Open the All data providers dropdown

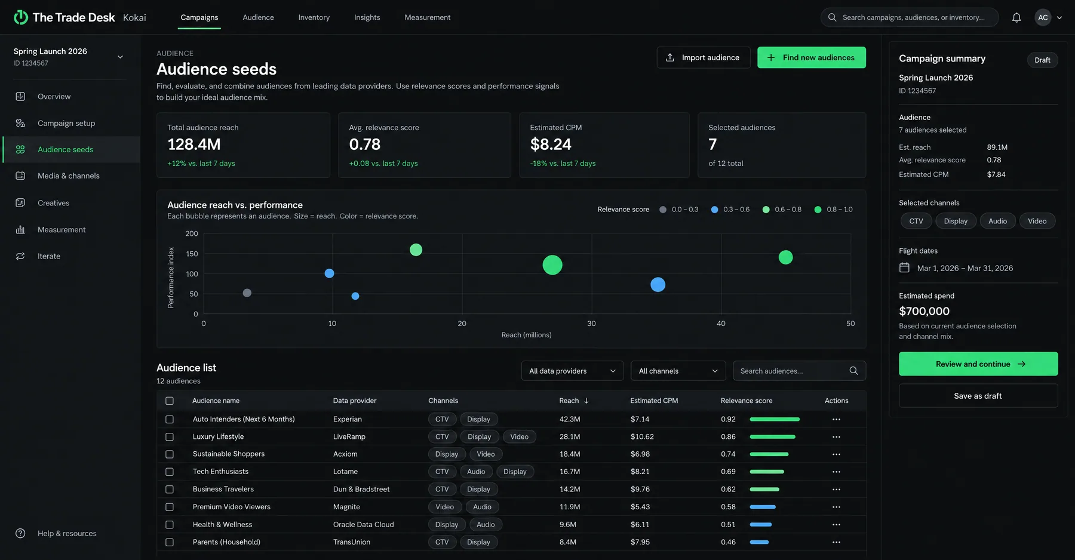point(572,371)
